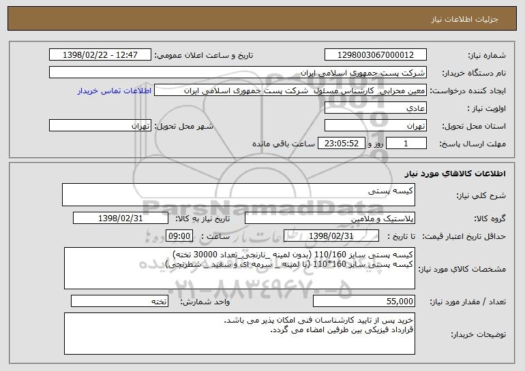This screenshot has width=525, height=371.
Task: Click the توضیحات خریدار label
Action: pos(479,334)
